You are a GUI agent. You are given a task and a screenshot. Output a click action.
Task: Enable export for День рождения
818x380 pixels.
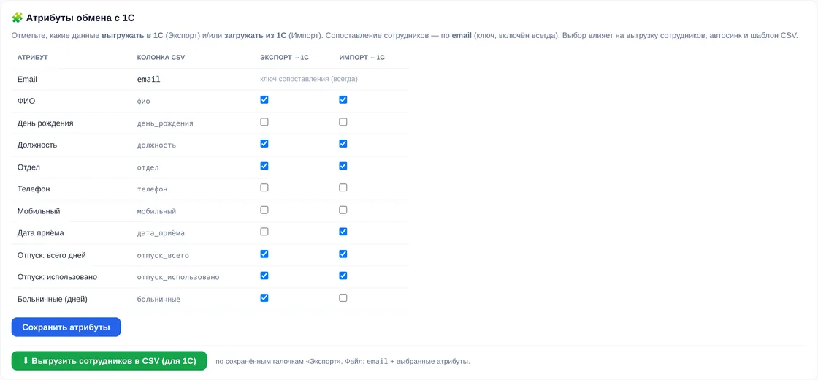264,122
